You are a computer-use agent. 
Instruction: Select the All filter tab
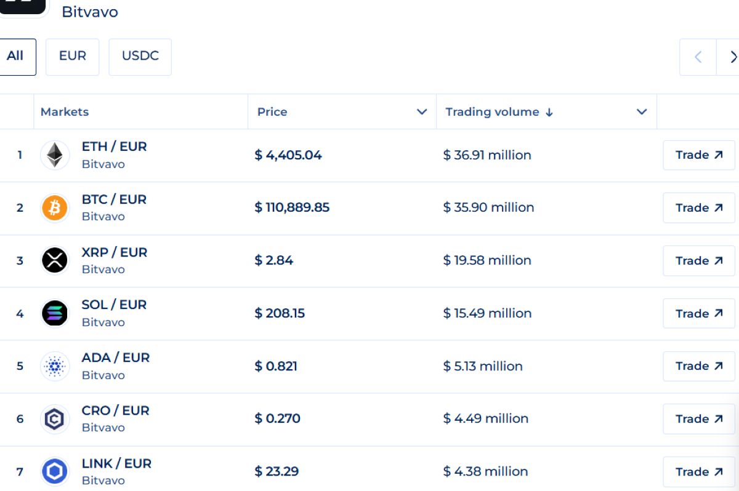tap(15, 57)
